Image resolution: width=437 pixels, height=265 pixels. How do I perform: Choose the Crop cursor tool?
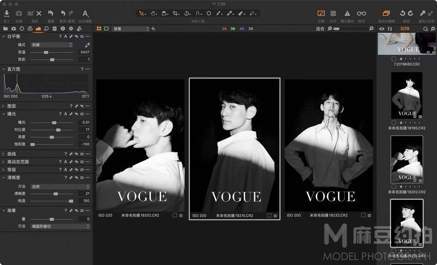176,14
